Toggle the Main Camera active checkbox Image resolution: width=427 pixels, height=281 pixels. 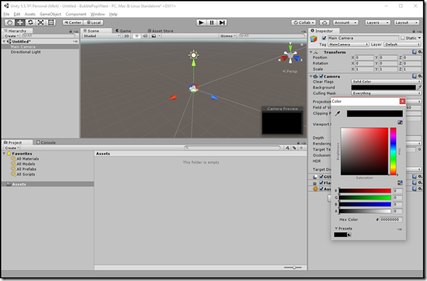tap(324, 38)
